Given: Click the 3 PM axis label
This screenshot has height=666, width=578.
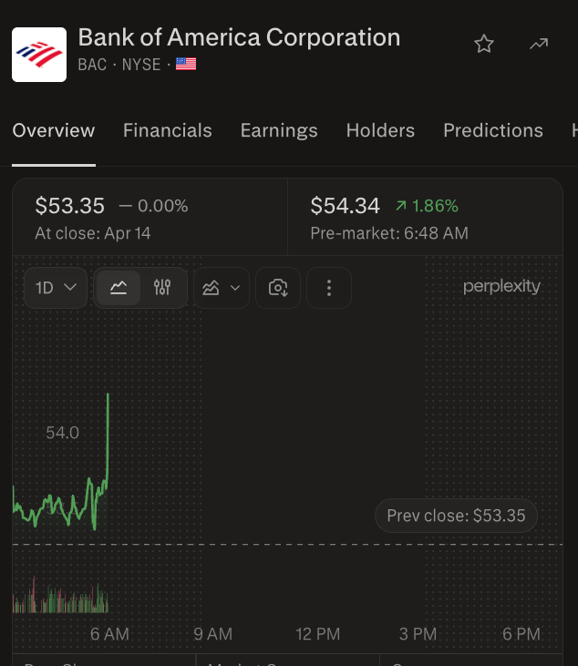Looking at the screenshot, I should 418,634.
